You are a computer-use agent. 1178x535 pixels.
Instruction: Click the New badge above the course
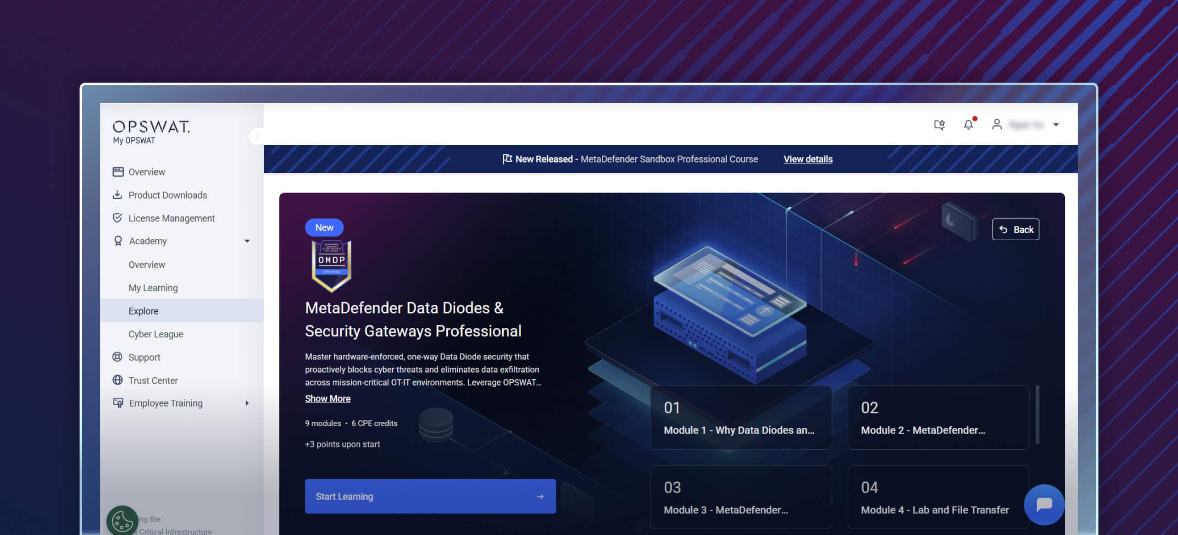[324, 227]
